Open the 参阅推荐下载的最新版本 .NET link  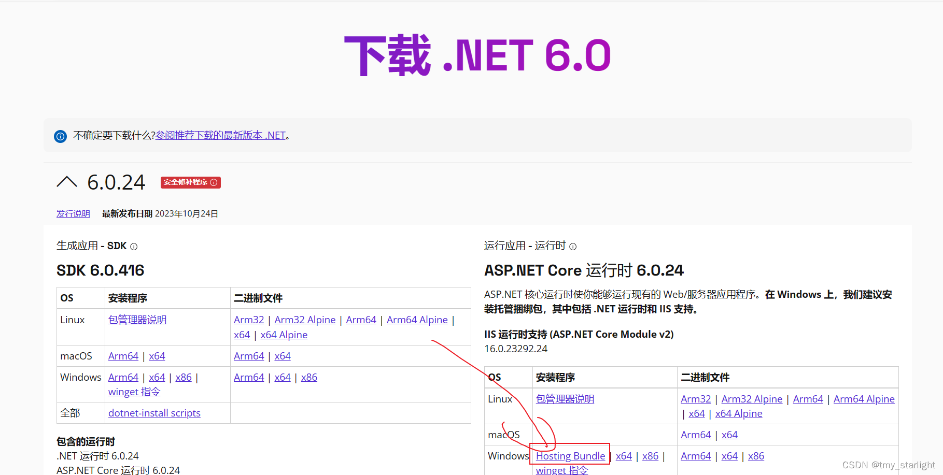coord(221,135)
